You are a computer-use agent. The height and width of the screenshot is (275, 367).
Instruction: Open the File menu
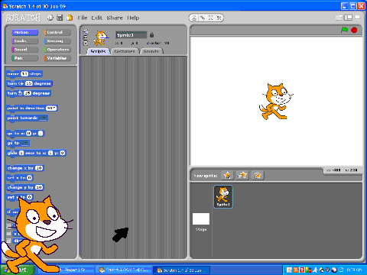pos(83,18)
